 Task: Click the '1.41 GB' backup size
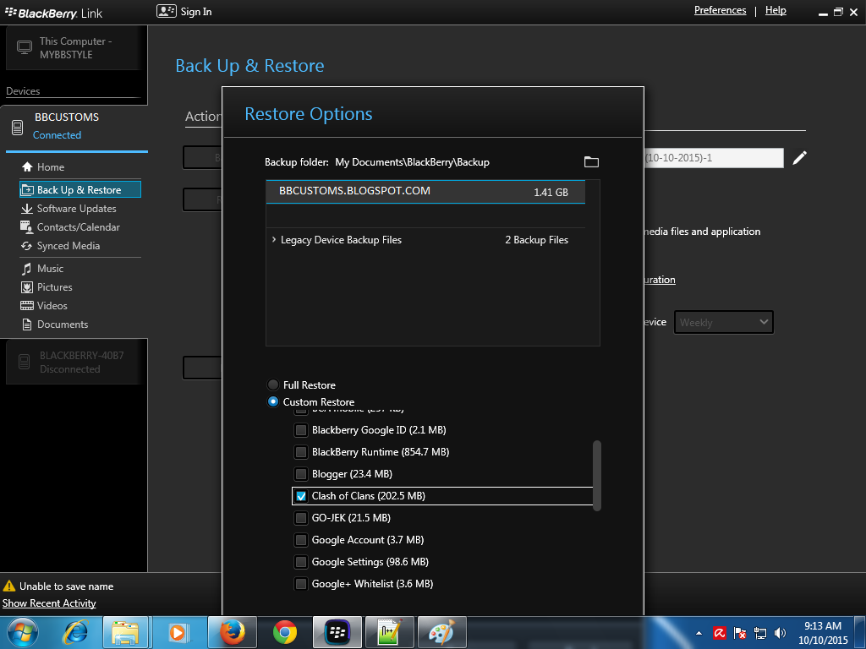click(551, 192)
